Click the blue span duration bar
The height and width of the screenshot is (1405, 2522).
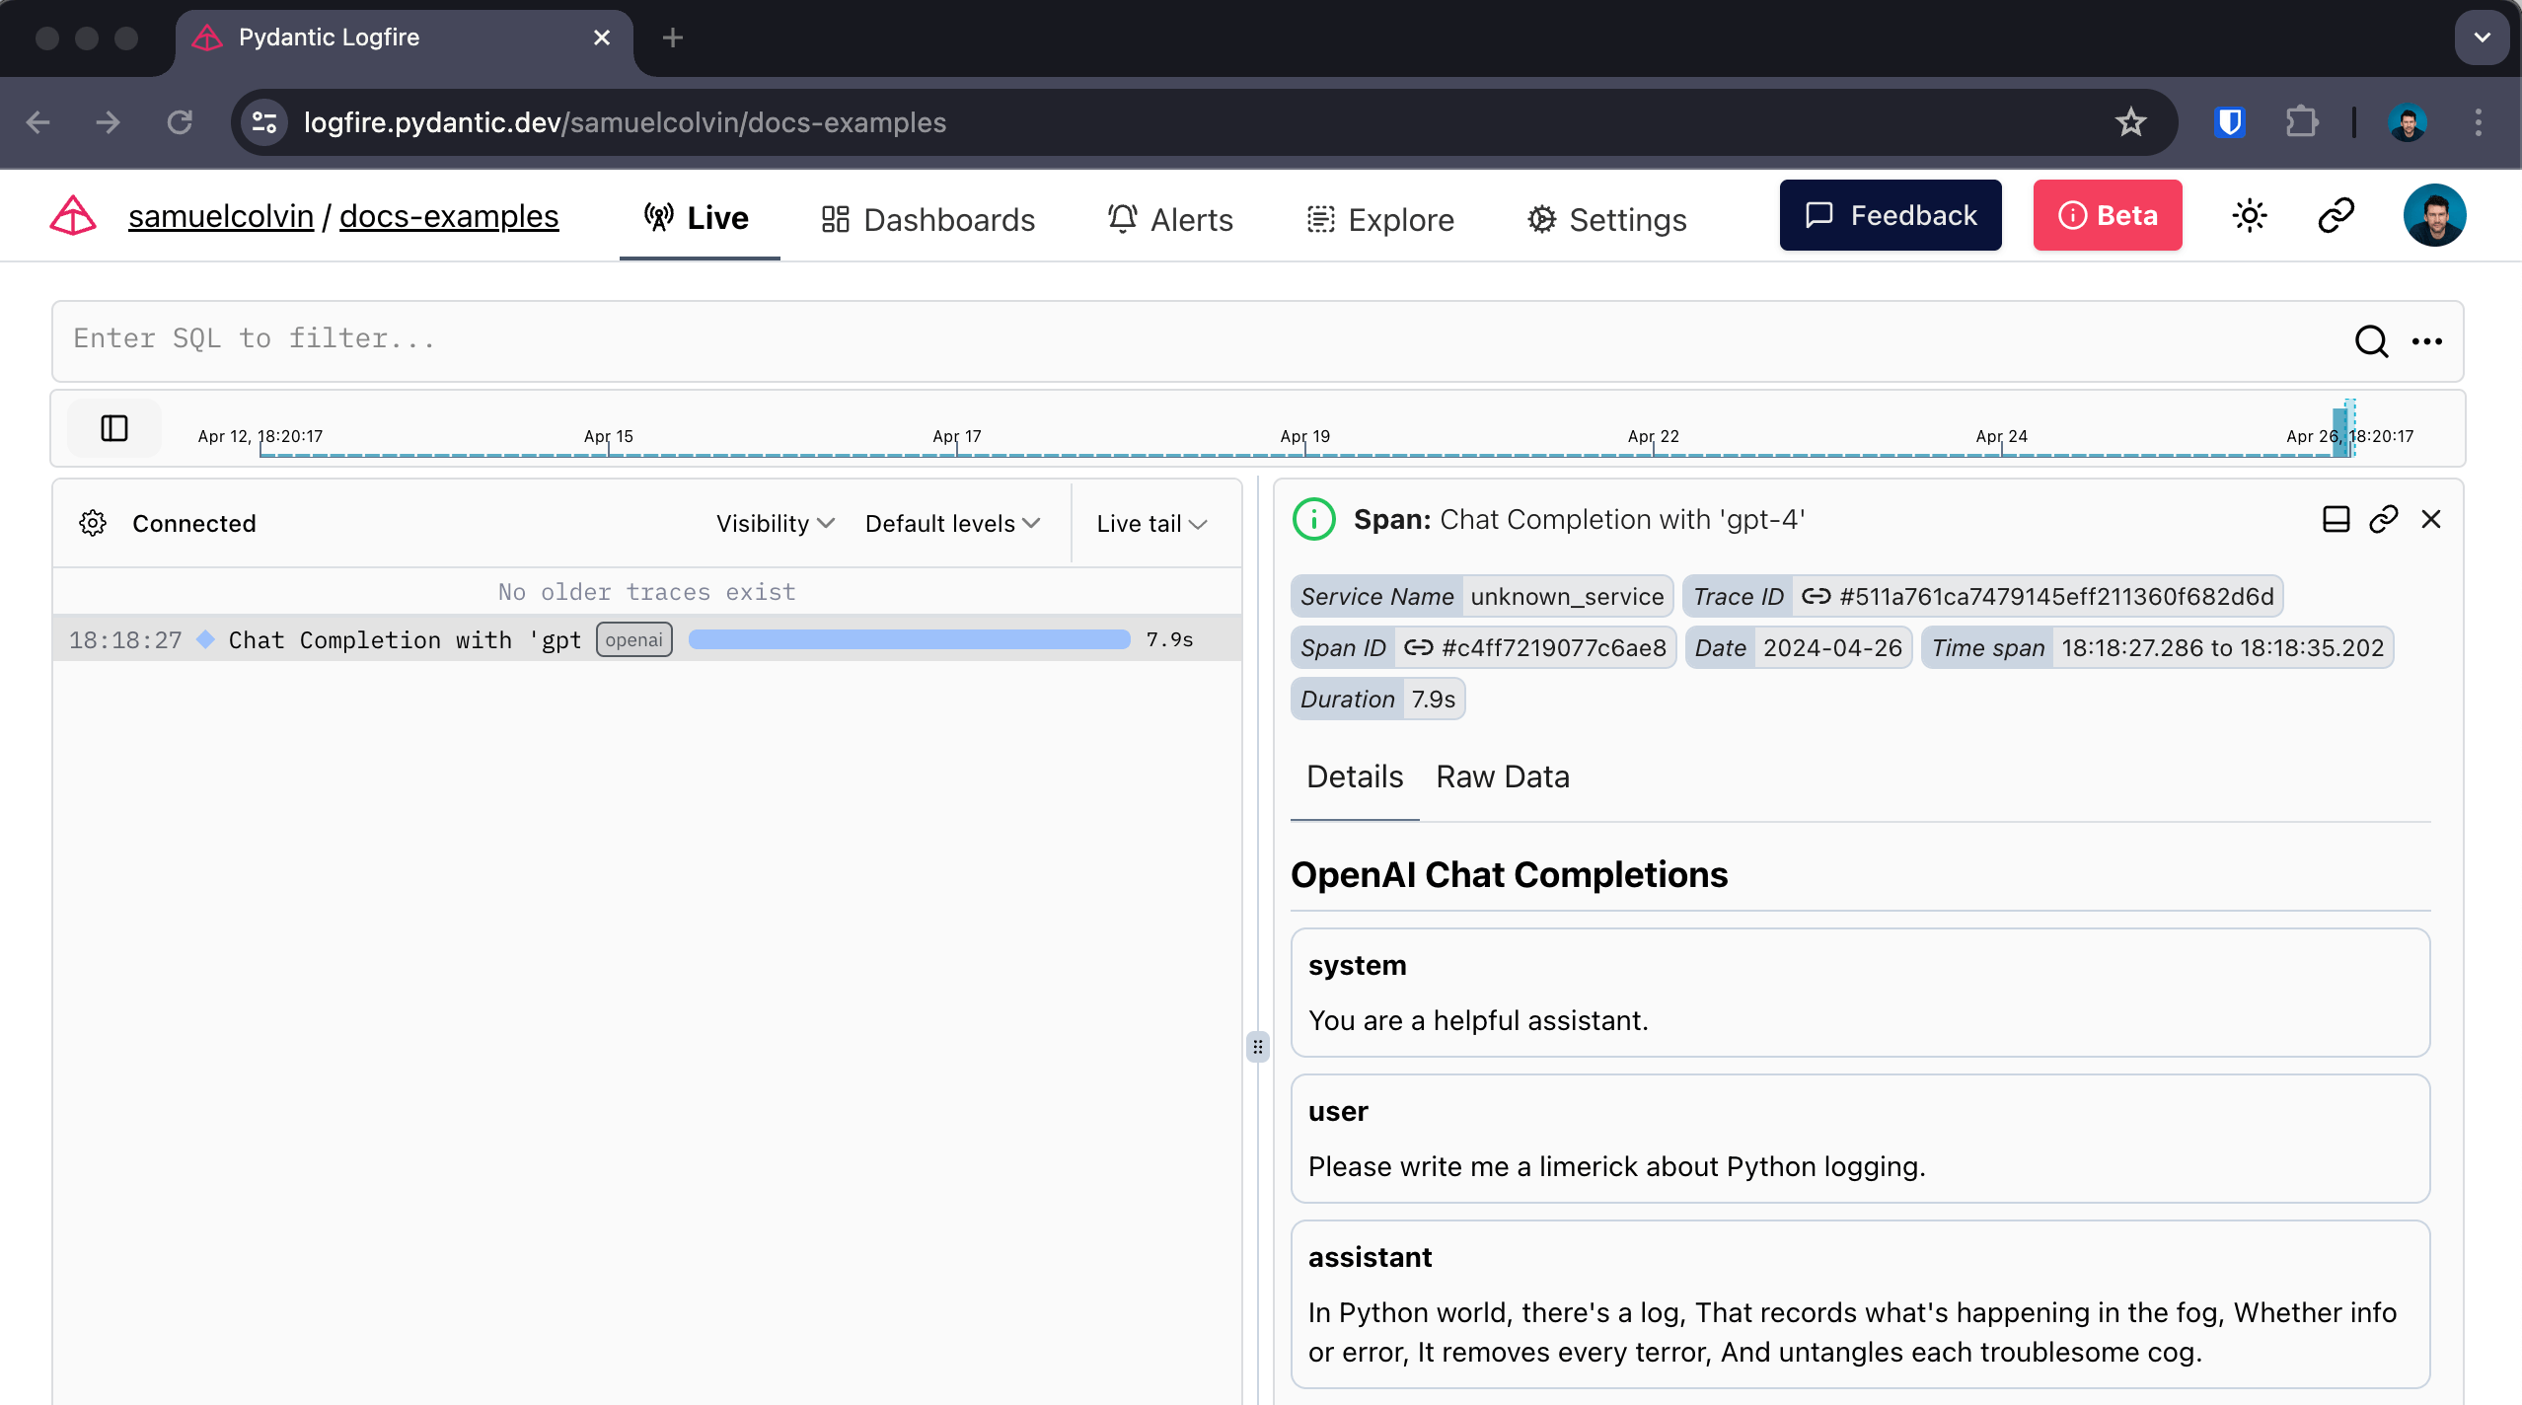coord(908,638)
